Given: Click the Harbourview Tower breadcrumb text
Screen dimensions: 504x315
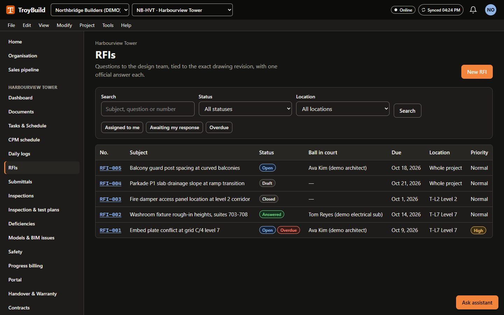Looking at the screenshot, I should click(116, 43).
